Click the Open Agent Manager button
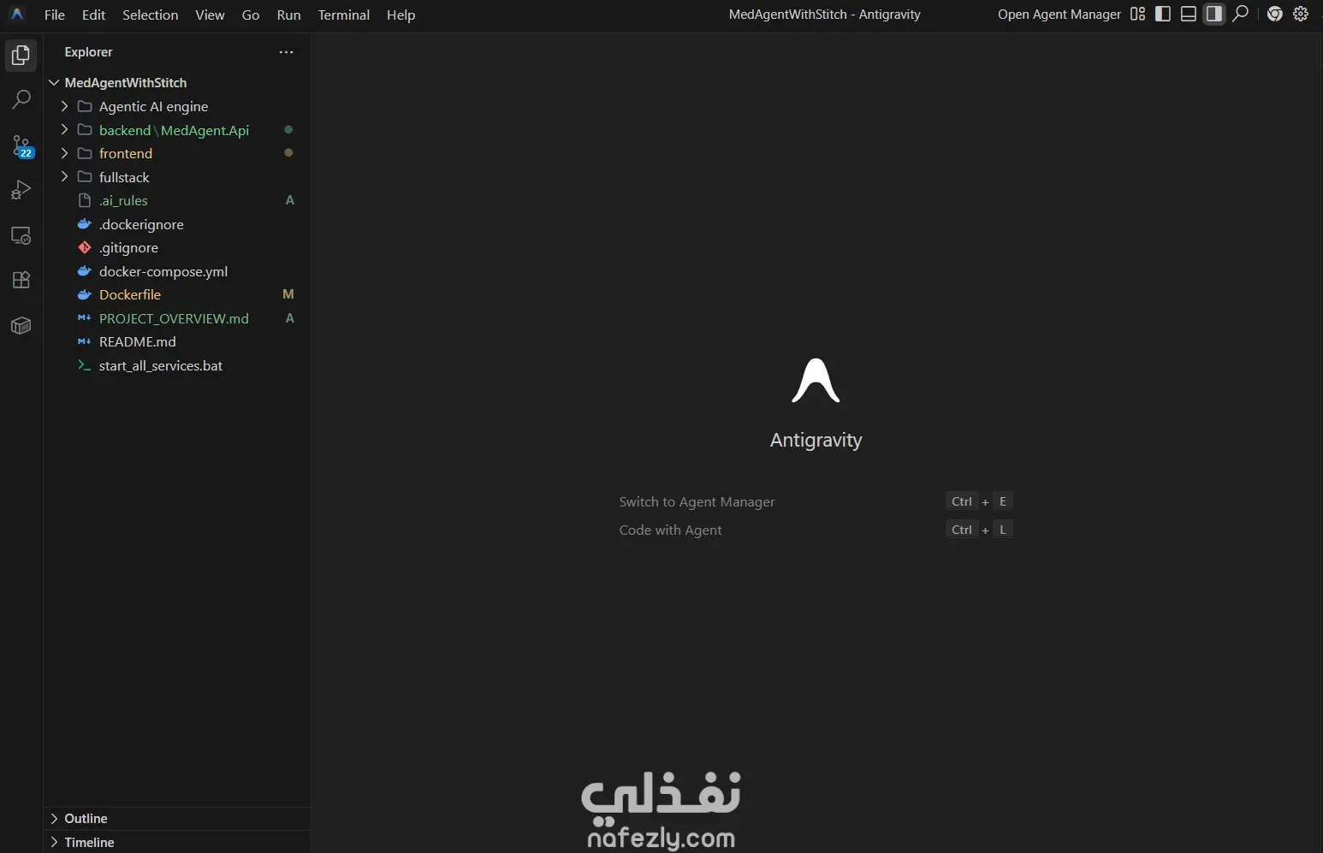This screenshot has width=1323, height=853. click(x=1059, y=15)
